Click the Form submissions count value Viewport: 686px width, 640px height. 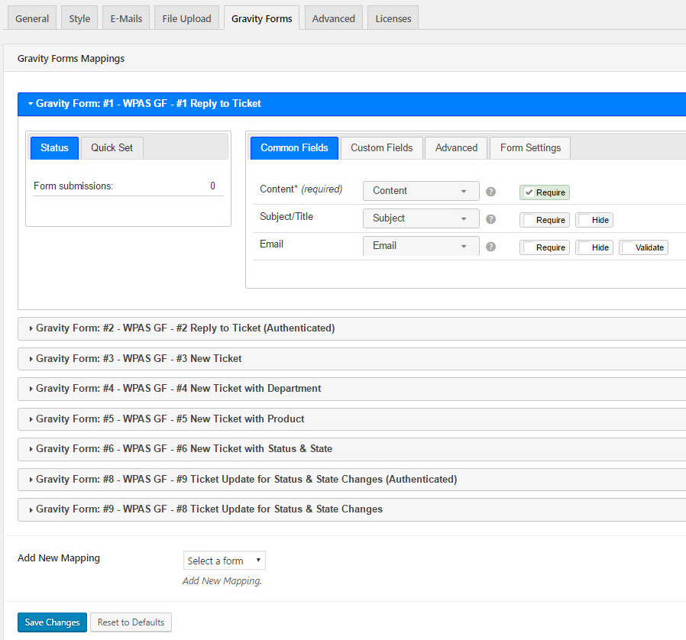(212, 186)
